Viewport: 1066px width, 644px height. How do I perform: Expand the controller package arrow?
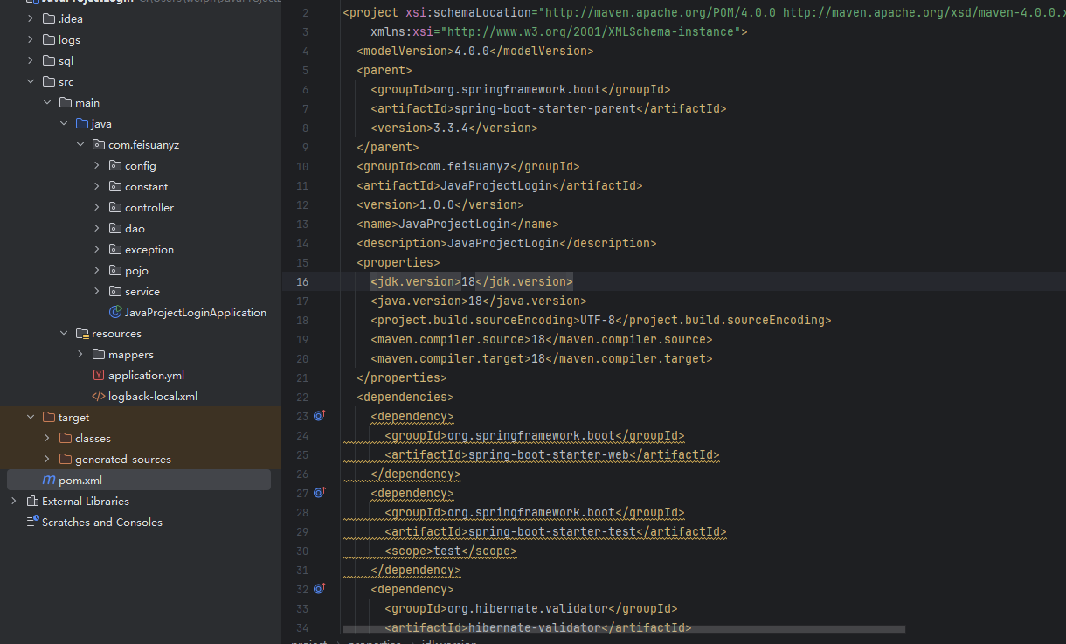point(97,207)
